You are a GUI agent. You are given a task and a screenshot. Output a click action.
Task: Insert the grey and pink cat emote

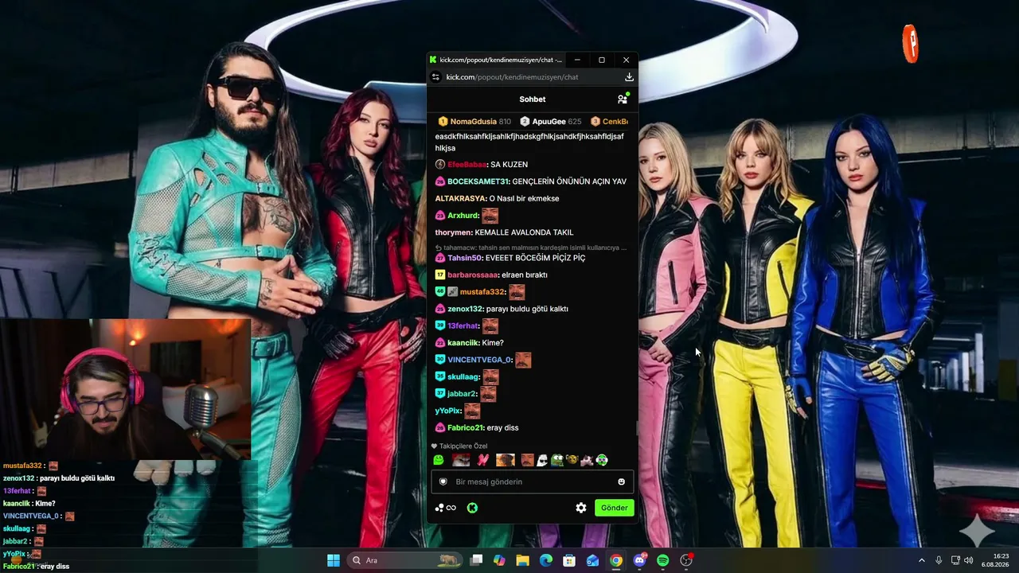pyautogui.click(x=587, y=460)
